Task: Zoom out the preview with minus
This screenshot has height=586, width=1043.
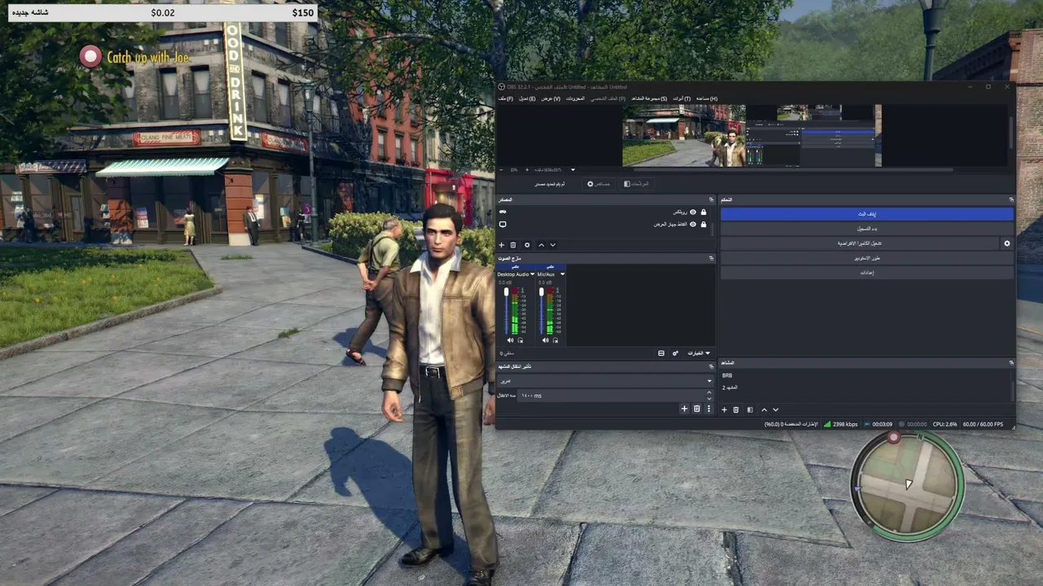Action: [501, 170]
